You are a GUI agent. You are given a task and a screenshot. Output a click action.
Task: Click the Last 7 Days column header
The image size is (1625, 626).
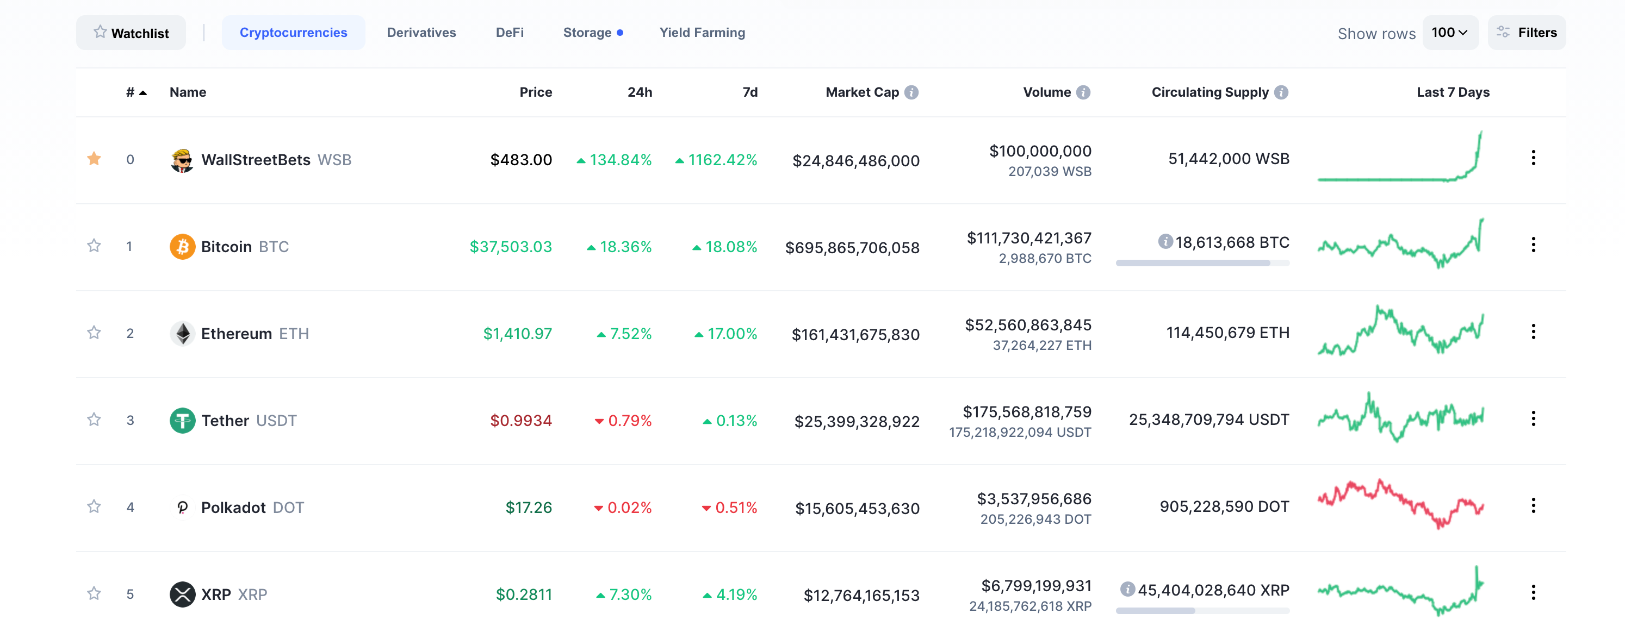pyautogui.click(x=1453, y=93)
